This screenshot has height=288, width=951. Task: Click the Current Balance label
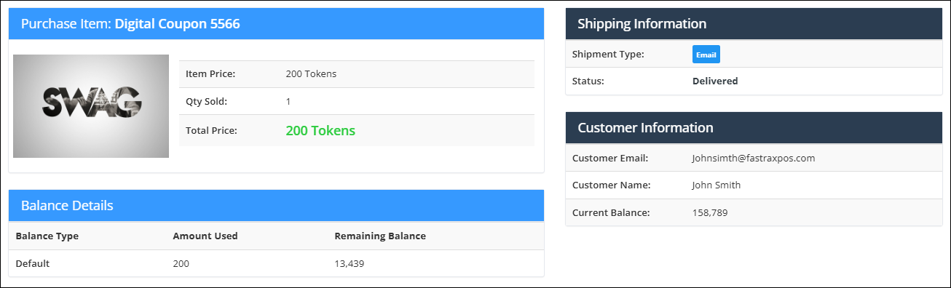(611, 213)
